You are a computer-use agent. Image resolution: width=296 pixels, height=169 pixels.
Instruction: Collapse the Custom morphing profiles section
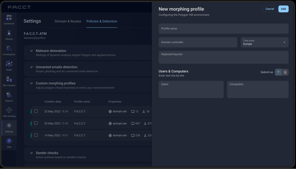(31, 83)
